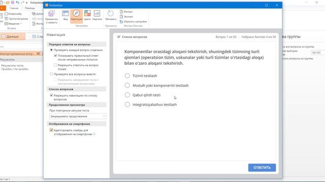
Task: Click the Инфослайд item in background ribbon
Action: (x=13, y=14)
